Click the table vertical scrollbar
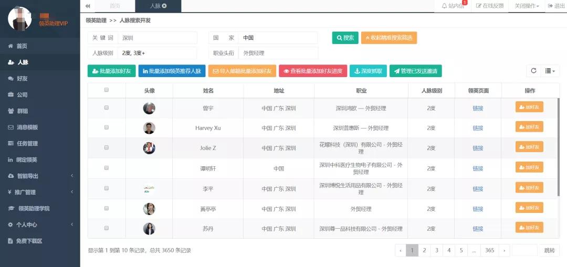 (559, 147)
